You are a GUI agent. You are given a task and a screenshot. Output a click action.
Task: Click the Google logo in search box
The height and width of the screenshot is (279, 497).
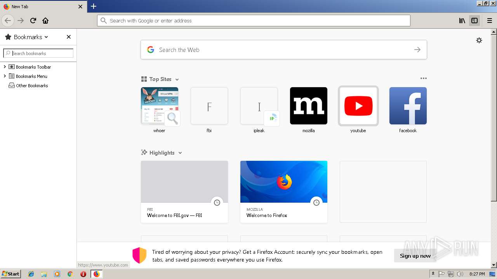tap(151, 50)
